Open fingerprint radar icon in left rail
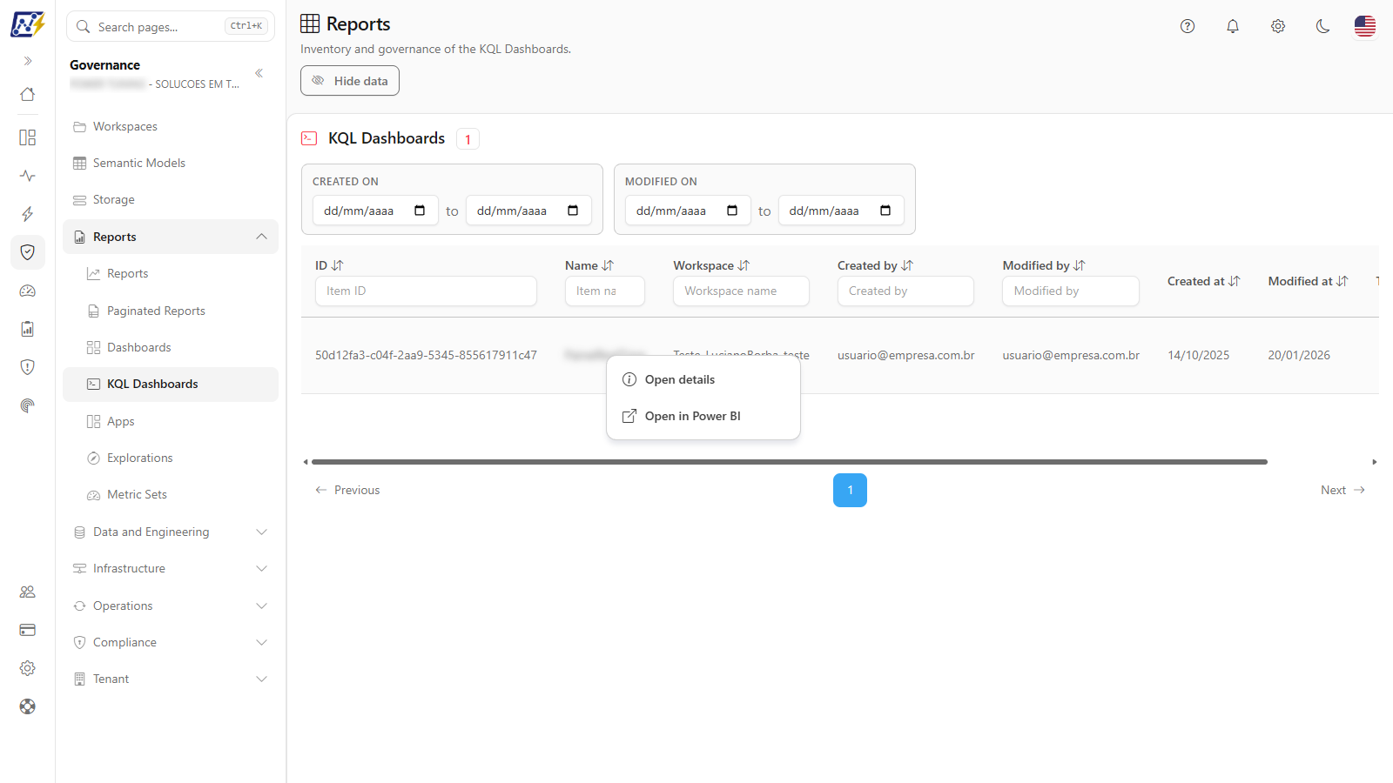Viewport: 1393px width, 783px height. pyautogui.click(x=28, y=405)
